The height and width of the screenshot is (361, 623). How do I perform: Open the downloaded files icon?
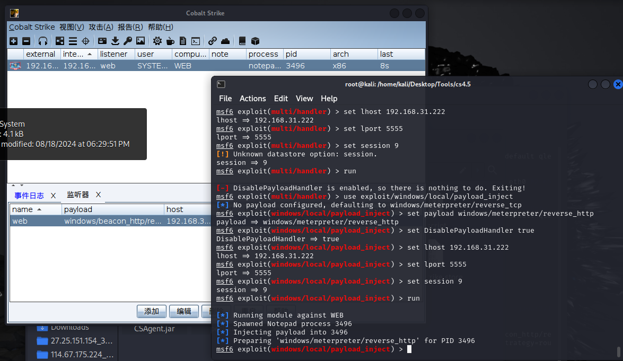coord(115,41)
